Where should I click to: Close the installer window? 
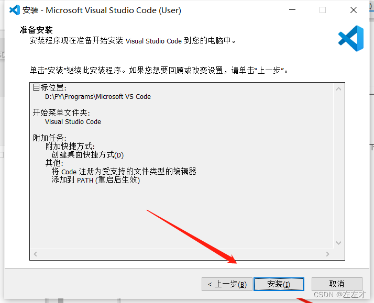click(354, 10)
